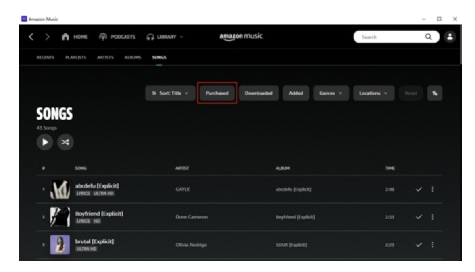
Task: Switch to the Albums tab
Action: 133,58
